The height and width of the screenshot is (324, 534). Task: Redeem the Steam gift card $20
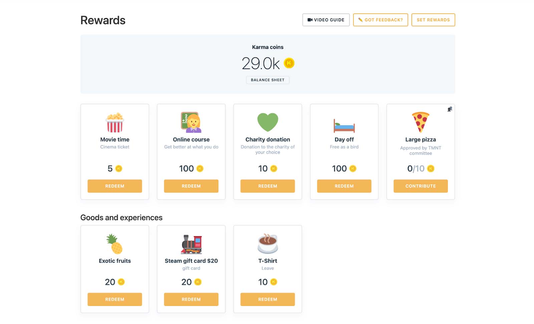click(191, 299)
